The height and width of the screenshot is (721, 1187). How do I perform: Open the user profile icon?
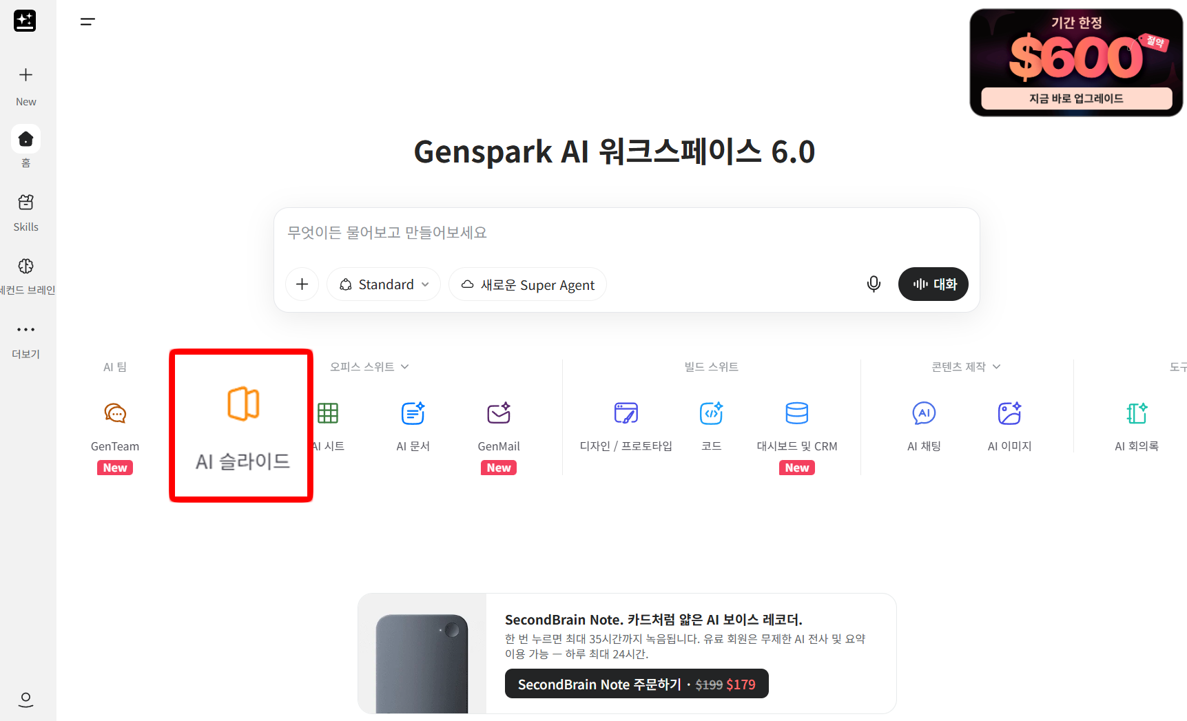tap(25, 700)
